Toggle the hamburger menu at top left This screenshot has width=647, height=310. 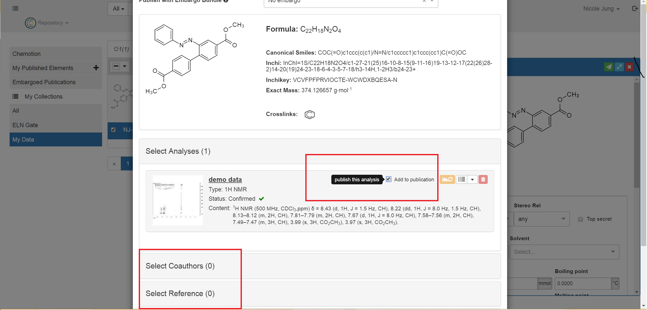15,9
